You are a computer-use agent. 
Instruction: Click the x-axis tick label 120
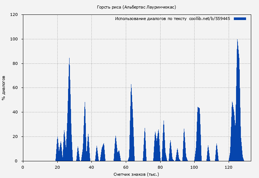[229, 167]
